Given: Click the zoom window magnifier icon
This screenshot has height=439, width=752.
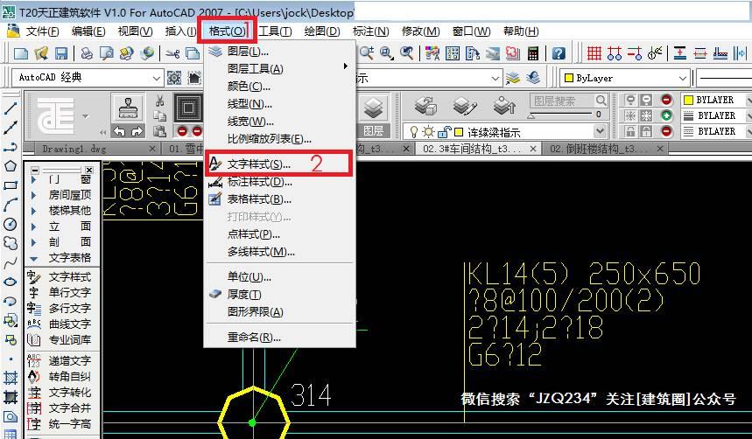Looking at the screenshot, I should [387, 52].
